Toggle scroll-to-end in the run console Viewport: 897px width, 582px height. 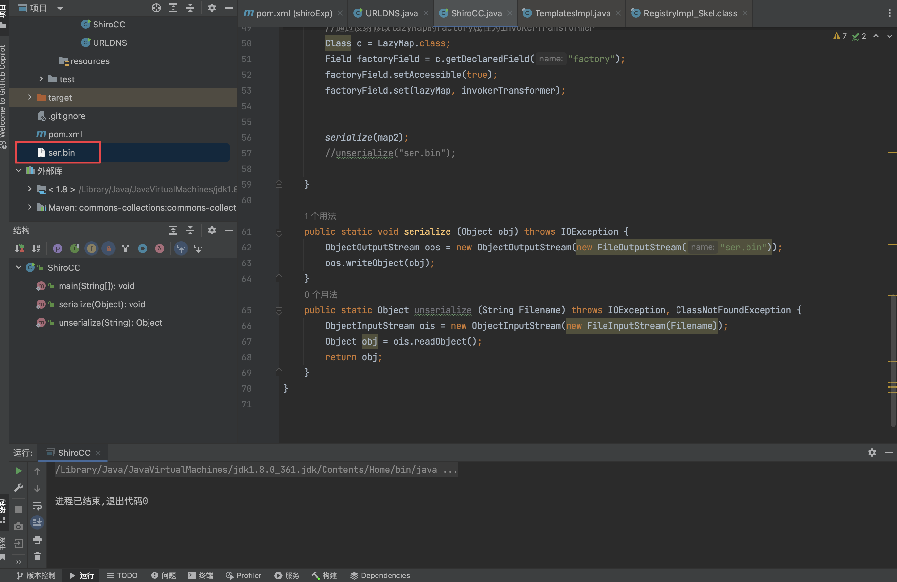tap(37, 522)
